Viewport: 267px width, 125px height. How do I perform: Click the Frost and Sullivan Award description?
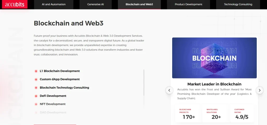click(214, 94)
